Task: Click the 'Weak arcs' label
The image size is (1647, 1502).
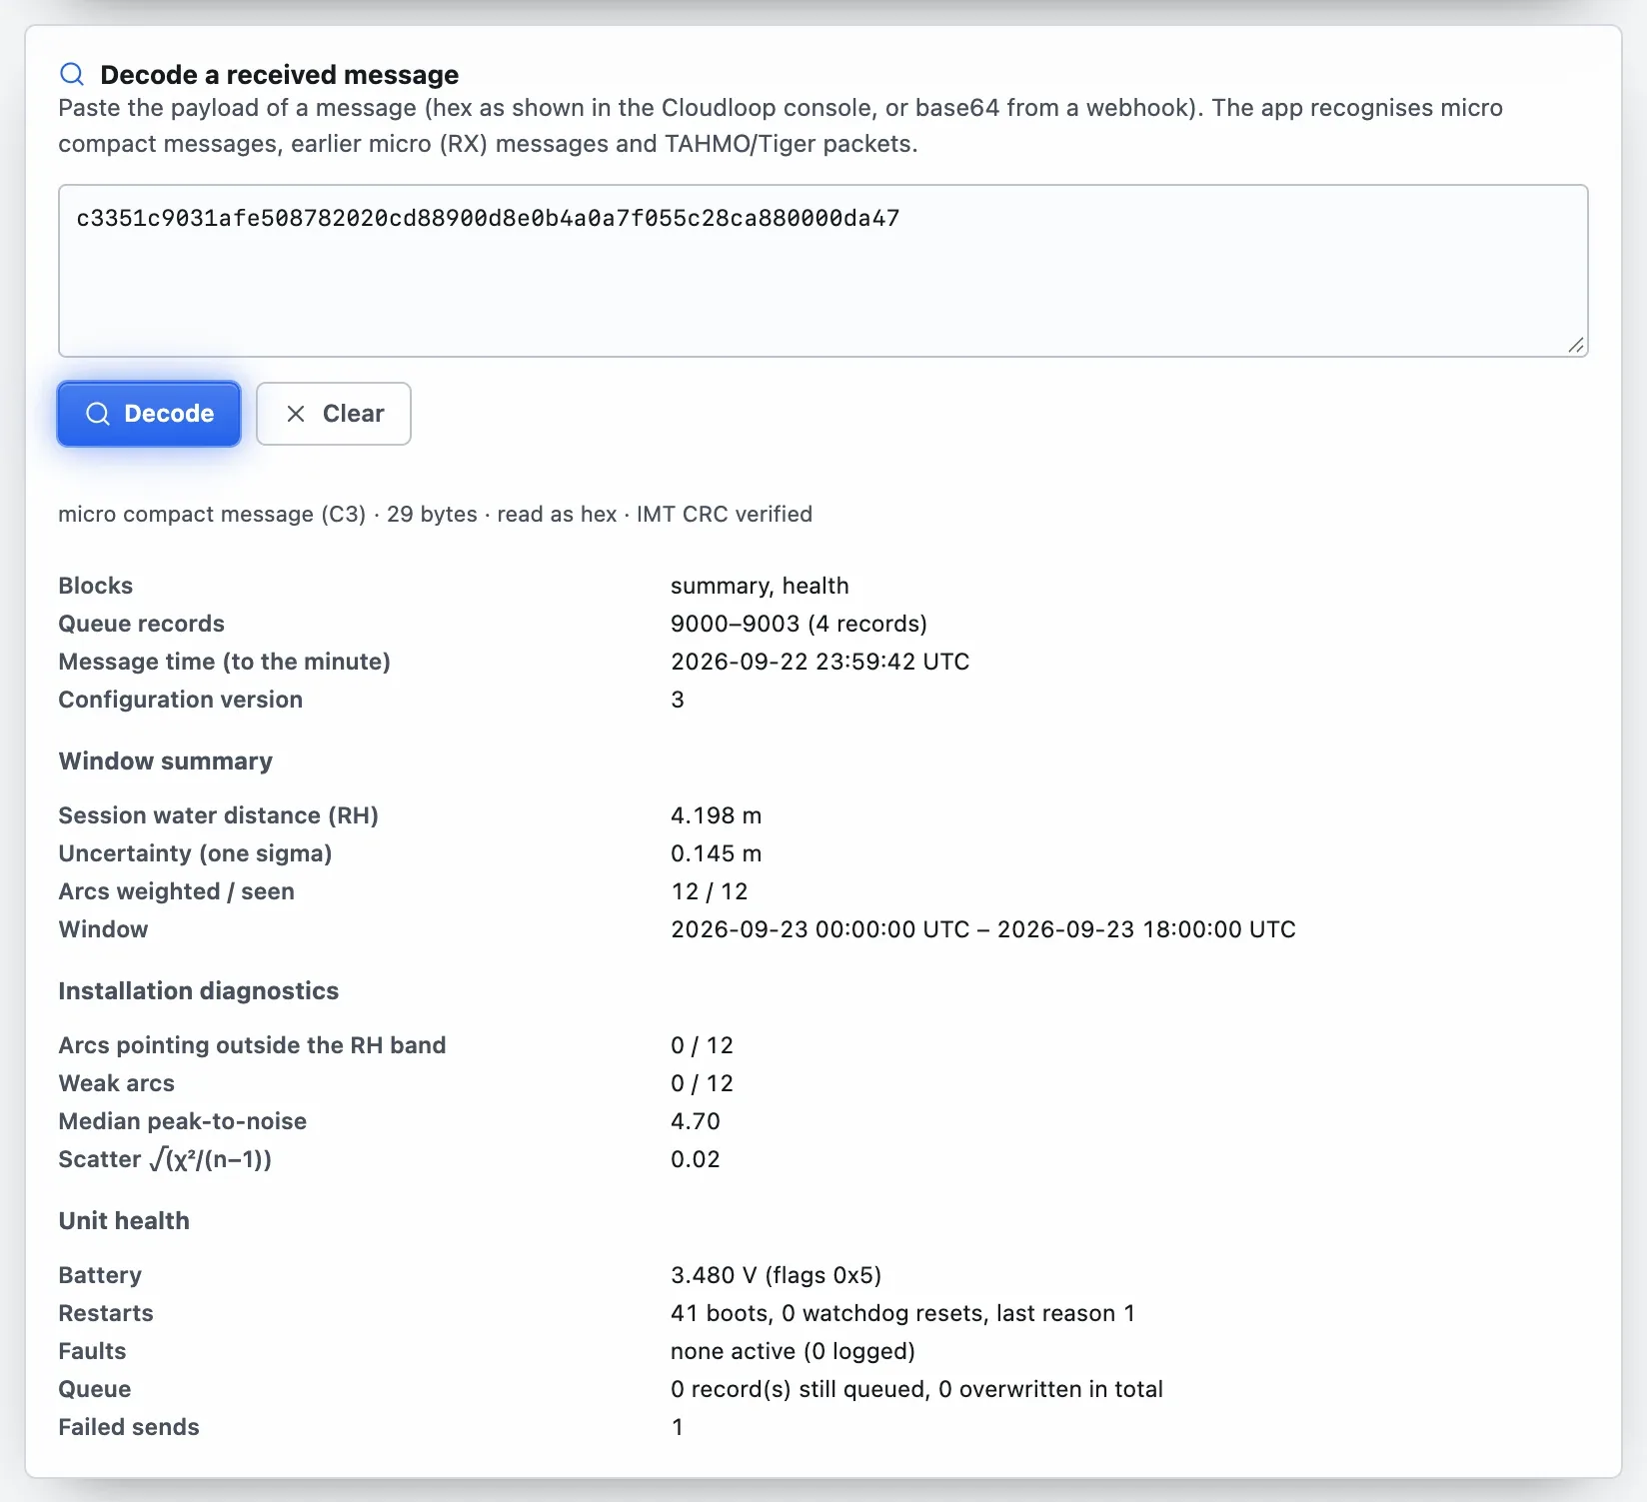Action: 117,1083
